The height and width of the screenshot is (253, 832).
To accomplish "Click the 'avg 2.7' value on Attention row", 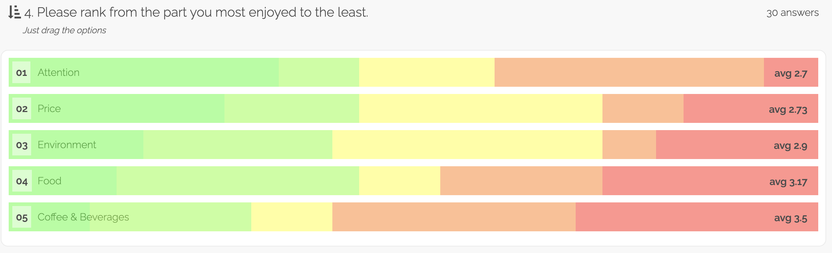I will (790, 74).
